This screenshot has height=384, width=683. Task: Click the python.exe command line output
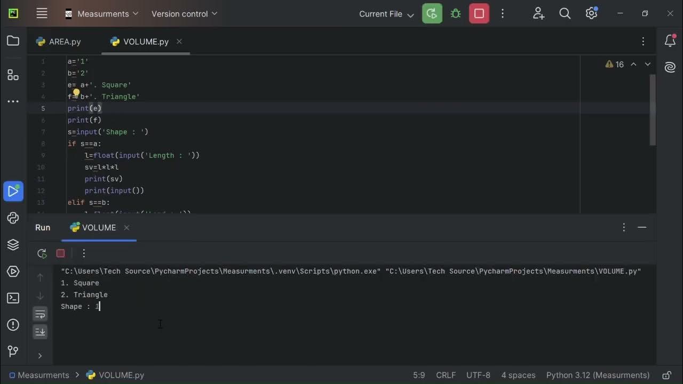tap(351, 271)
